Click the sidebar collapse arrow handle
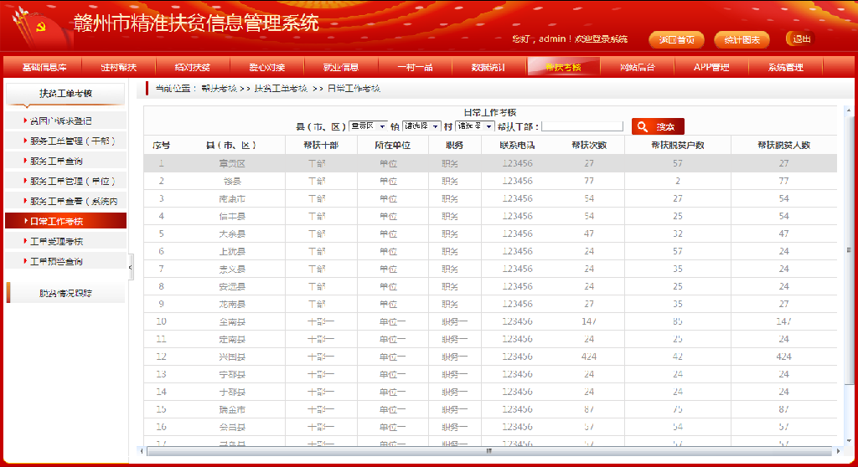 point(131,268)
